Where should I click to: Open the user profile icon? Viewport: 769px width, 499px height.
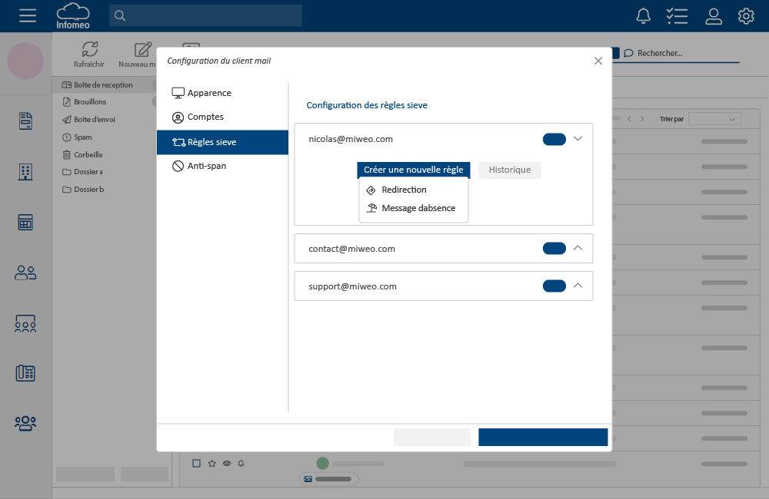(714, 16)
